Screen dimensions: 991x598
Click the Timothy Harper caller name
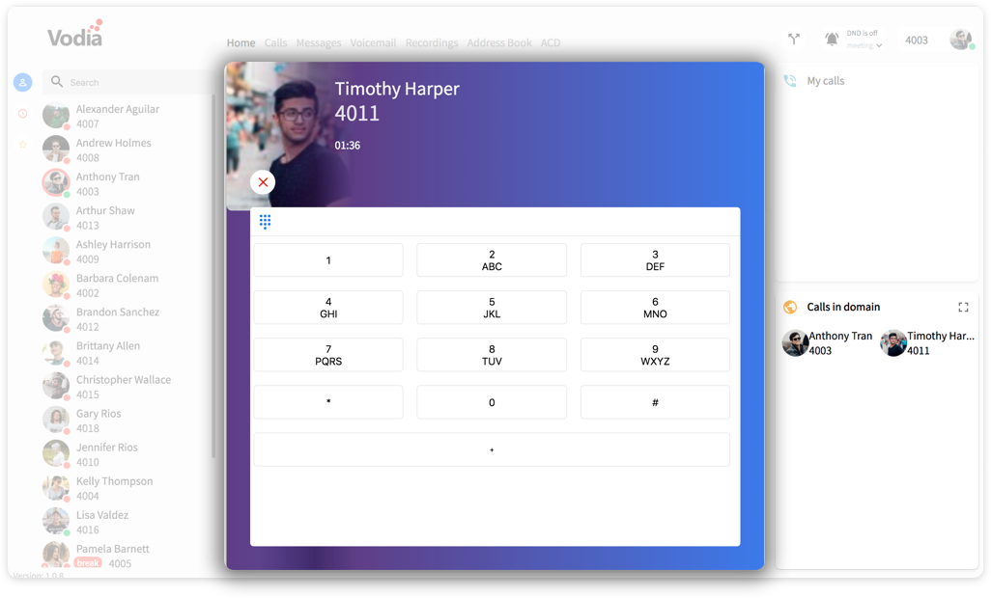pos(397,89)
